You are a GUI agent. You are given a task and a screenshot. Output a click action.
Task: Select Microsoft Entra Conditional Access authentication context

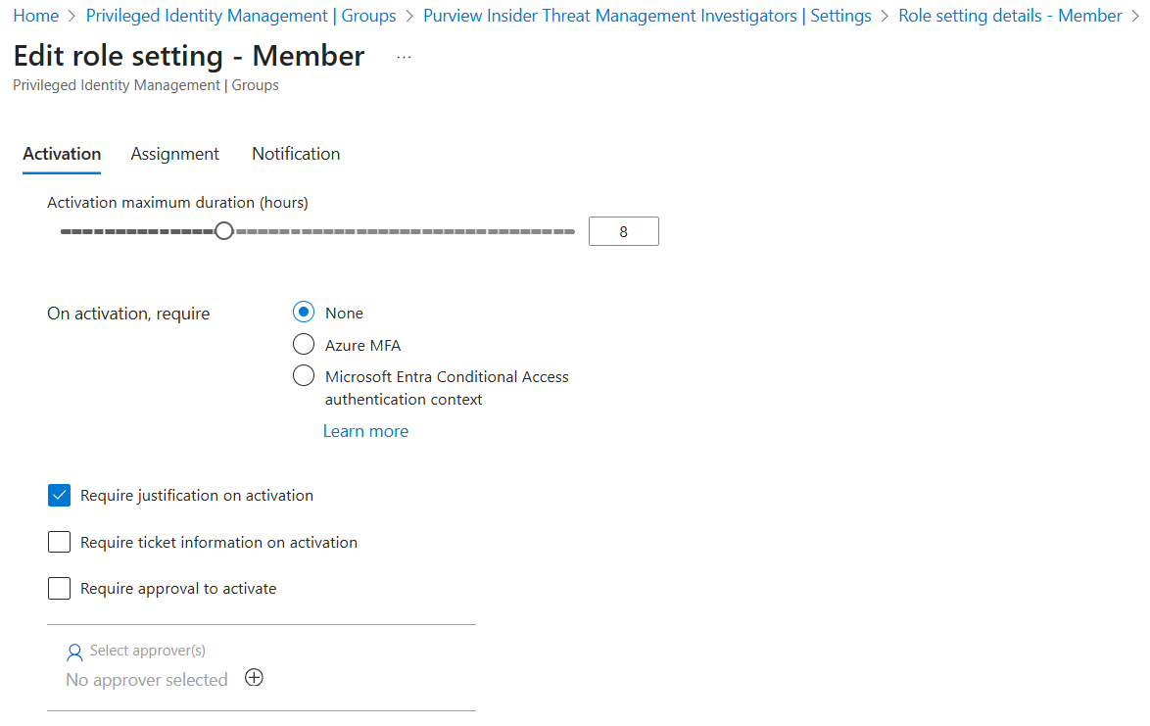pos(304,376)
